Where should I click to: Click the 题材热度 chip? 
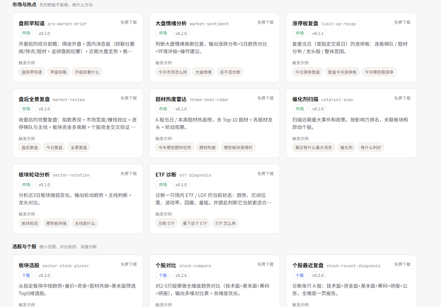(x=207, y=147)
